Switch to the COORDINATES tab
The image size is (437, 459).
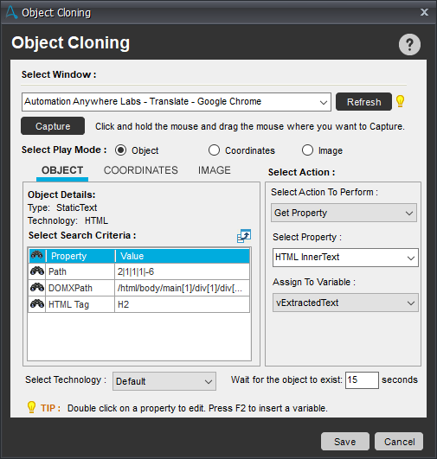point(141,170)
